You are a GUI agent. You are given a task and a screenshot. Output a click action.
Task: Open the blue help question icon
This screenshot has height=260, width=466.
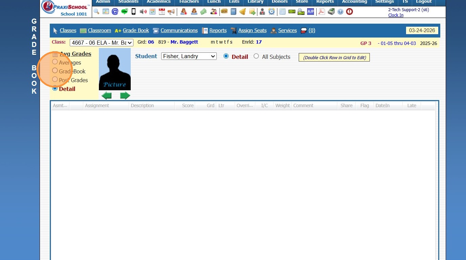coord(340,11)
